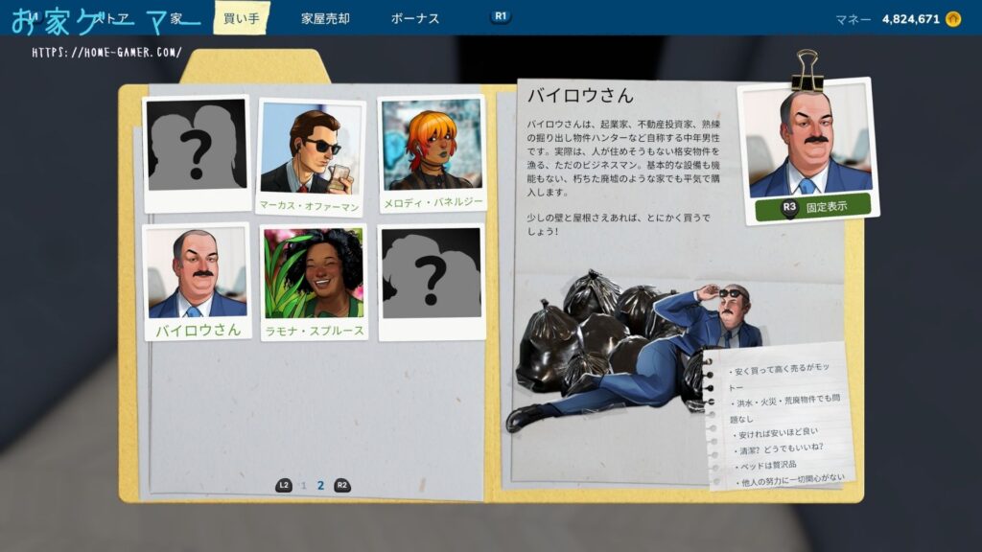Switch to the 買い手 tab
The image size is (982, 552).
click(242, 18)
